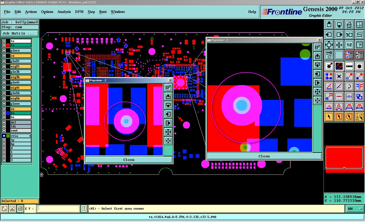Screen dimensions: 365x222
Task: Click the pan left arrow icon
Action: tap(329, 35)
